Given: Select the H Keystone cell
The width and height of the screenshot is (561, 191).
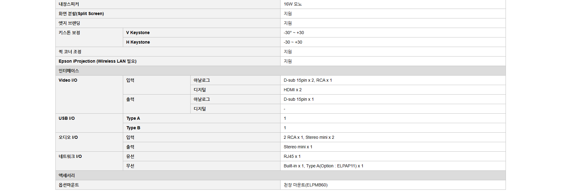Looking at the screenshot, I should (x=138, y=42).
